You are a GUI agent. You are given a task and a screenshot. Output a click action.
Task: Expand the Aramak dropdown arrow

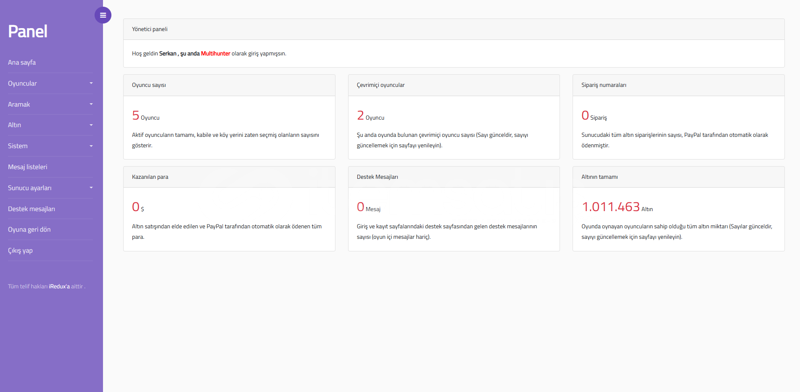tap(91, 105)
